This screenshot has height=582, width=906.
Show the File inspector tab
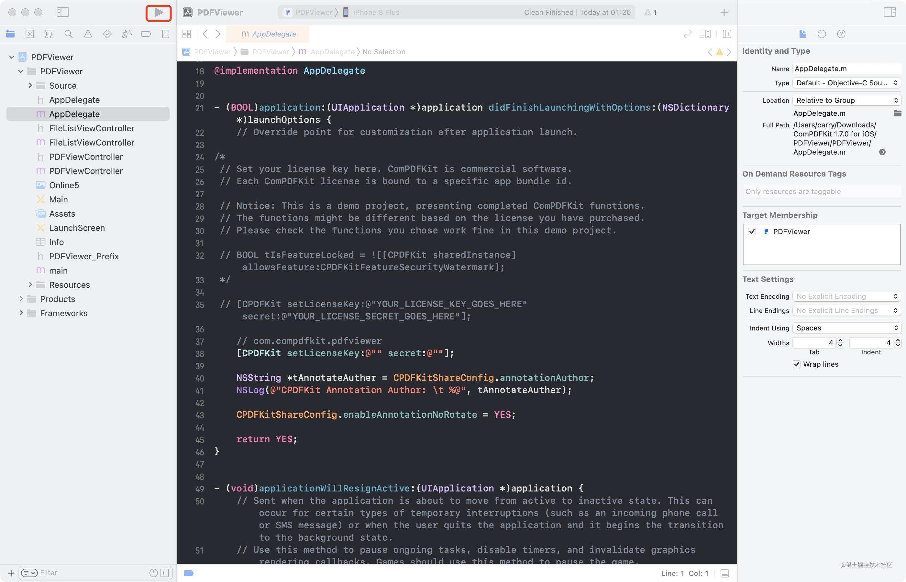[802, 34]
